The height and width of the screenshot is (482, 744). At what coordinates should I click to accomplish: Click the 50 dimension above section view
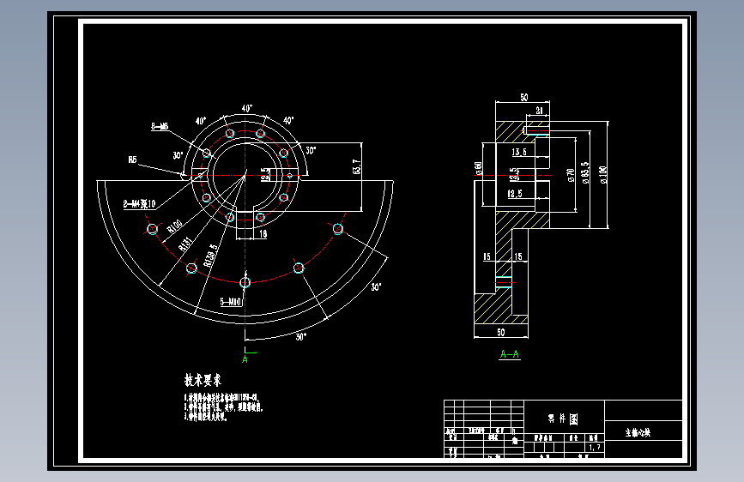coord(523,97)
